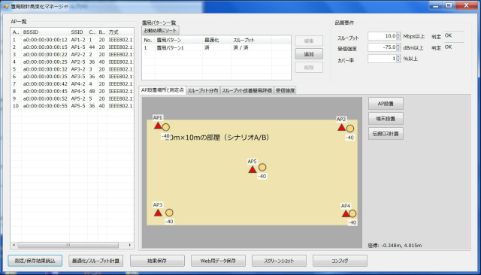This screenshot has height=275, width=481.
Task: Decrease カバー率 value with down arrow
Action: pos(398,60)
